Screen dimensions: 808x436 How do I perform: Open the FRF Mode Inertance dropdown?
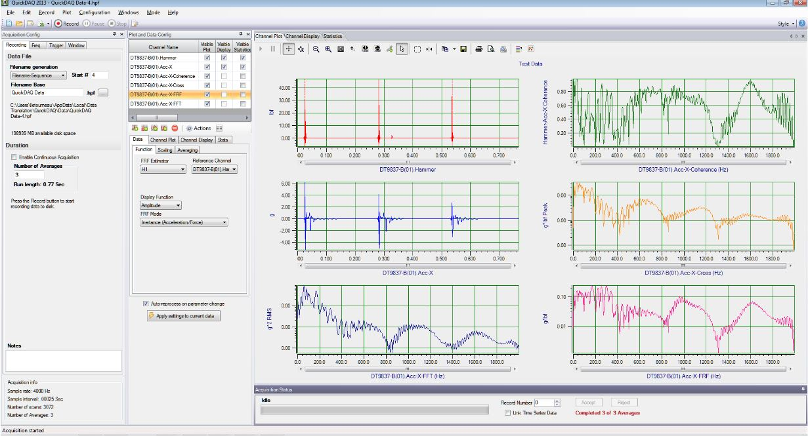coord(184,222)
